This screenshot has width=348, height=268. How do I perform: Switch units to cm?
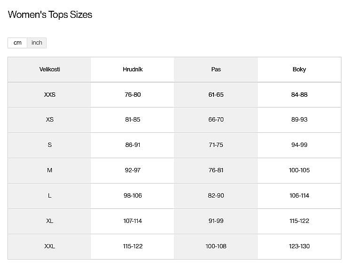17,43
